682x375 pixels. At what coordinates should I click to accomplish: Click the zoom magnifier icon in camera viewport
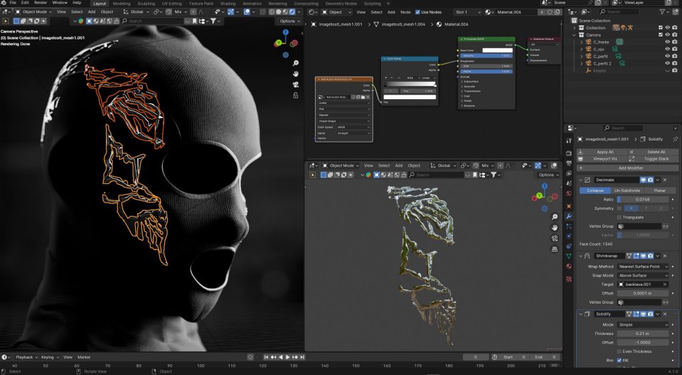(x=296, y=63)
